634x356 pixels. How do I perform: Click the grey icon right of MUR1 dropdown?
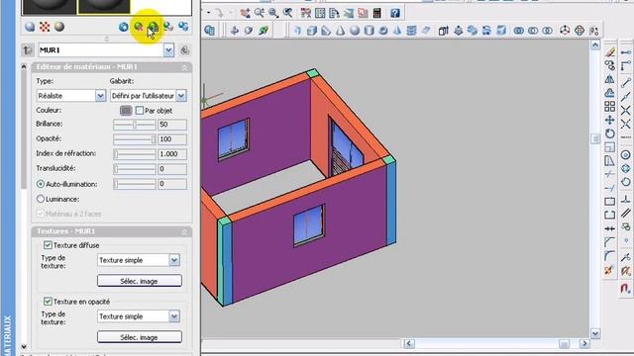point(185,50)
